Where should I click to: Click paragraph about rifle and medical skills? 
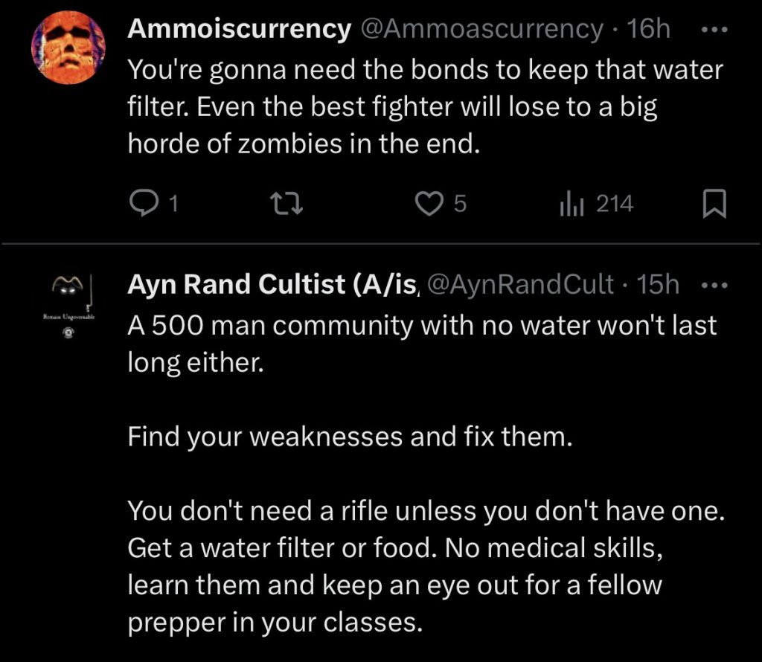426,566
